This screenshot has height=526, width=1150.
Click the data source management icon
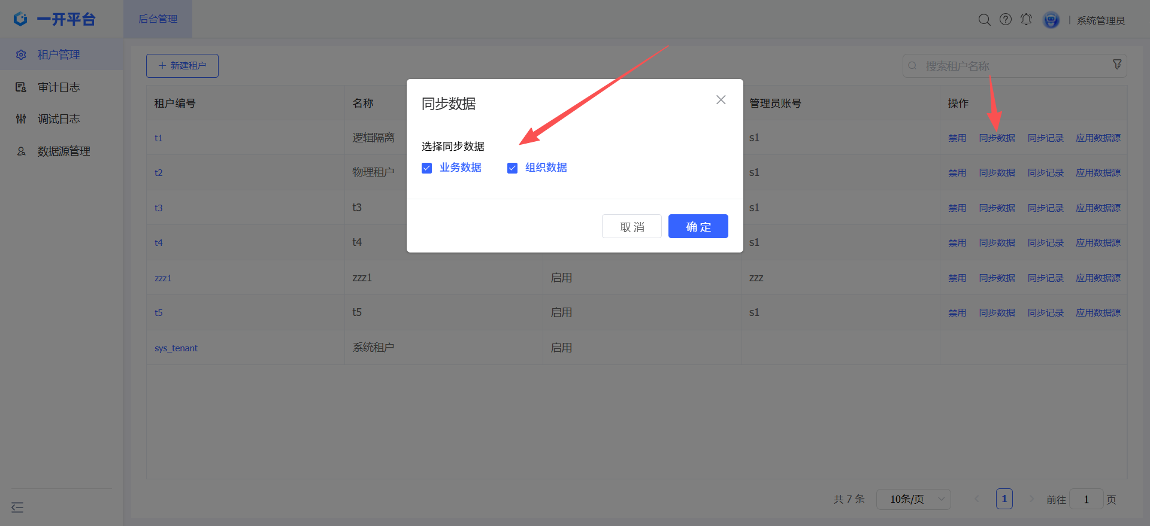pos(21,151)
